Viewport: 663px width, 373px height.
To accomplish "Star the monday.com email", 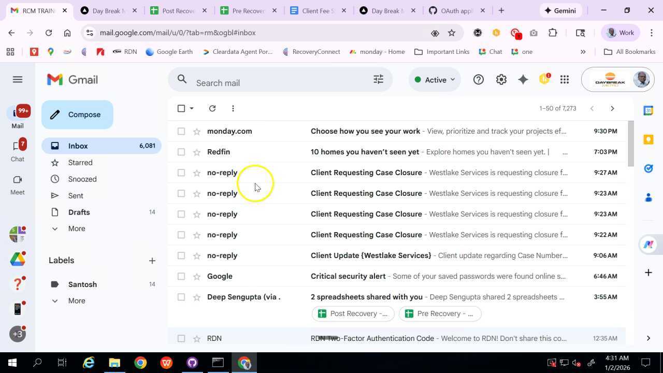I will 197,131.
